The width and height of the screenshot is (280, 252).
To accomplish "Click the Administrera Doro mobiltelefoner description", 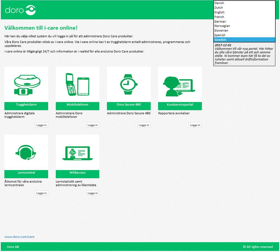I will pyautogui.click(x=69, y=115).
